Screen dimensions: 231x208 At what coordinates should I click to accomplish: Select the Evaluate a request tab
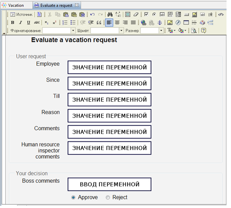pos(56,5)
